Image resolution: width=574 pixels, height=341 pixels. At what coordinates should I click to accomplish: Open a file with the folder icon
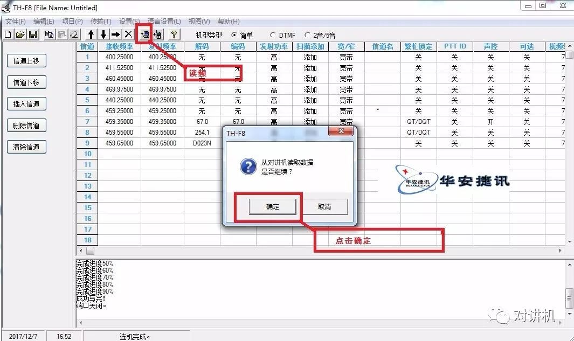point(20,34)
